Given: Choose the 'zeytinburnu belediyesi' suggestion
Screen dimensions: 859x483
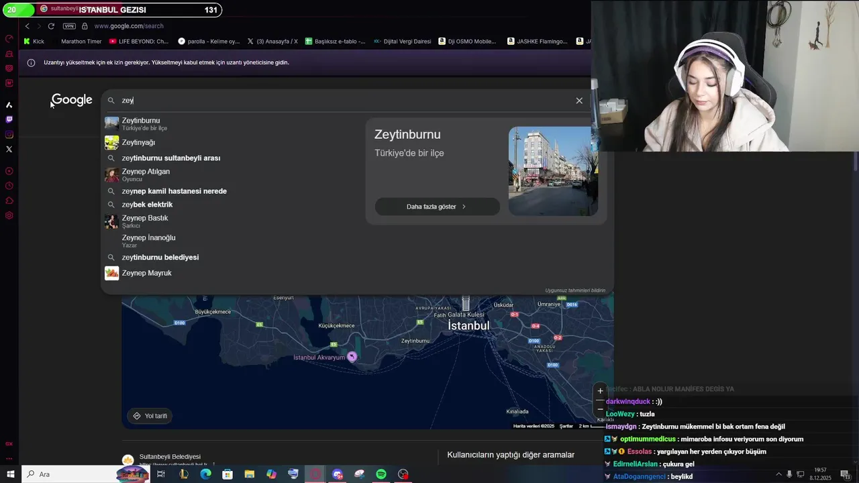Looking at the screenshot, I should 232,258.
